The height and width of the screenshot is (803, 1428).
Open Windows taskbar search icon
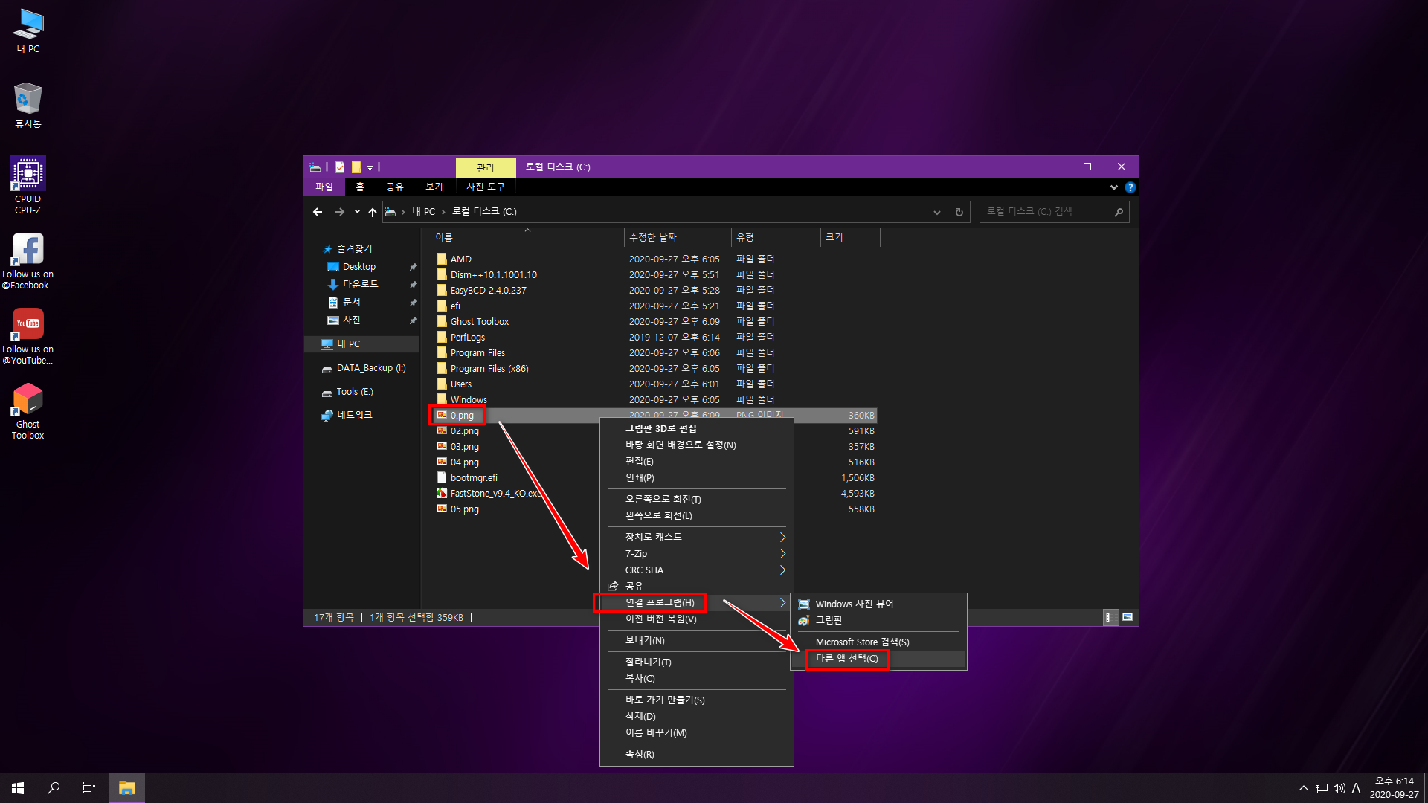54,788
